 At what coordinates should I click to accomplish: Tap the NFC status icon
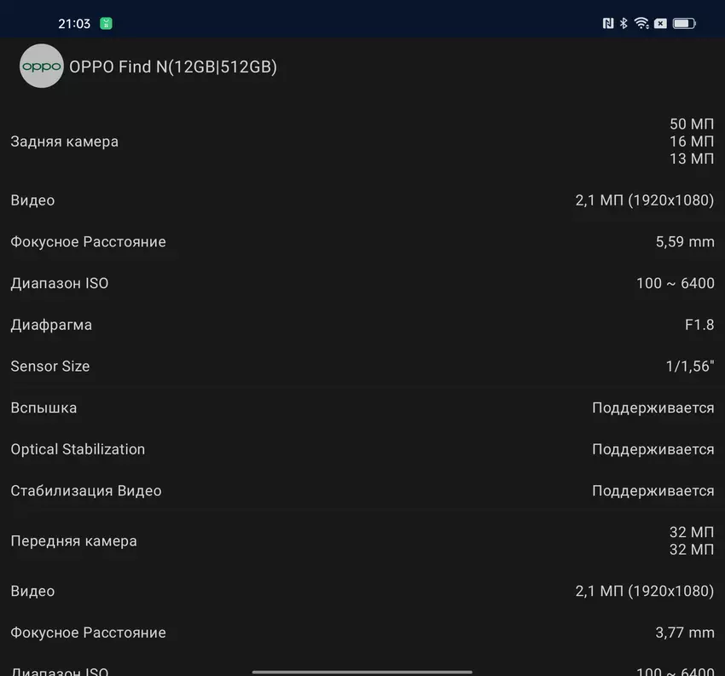coord(608,24)
